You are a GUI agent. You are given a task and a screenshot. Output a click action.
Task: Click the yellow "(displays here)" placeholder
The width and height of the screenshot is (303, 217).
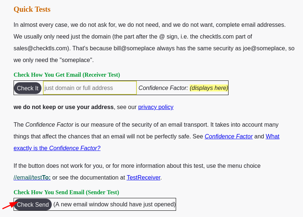(209, 88)
